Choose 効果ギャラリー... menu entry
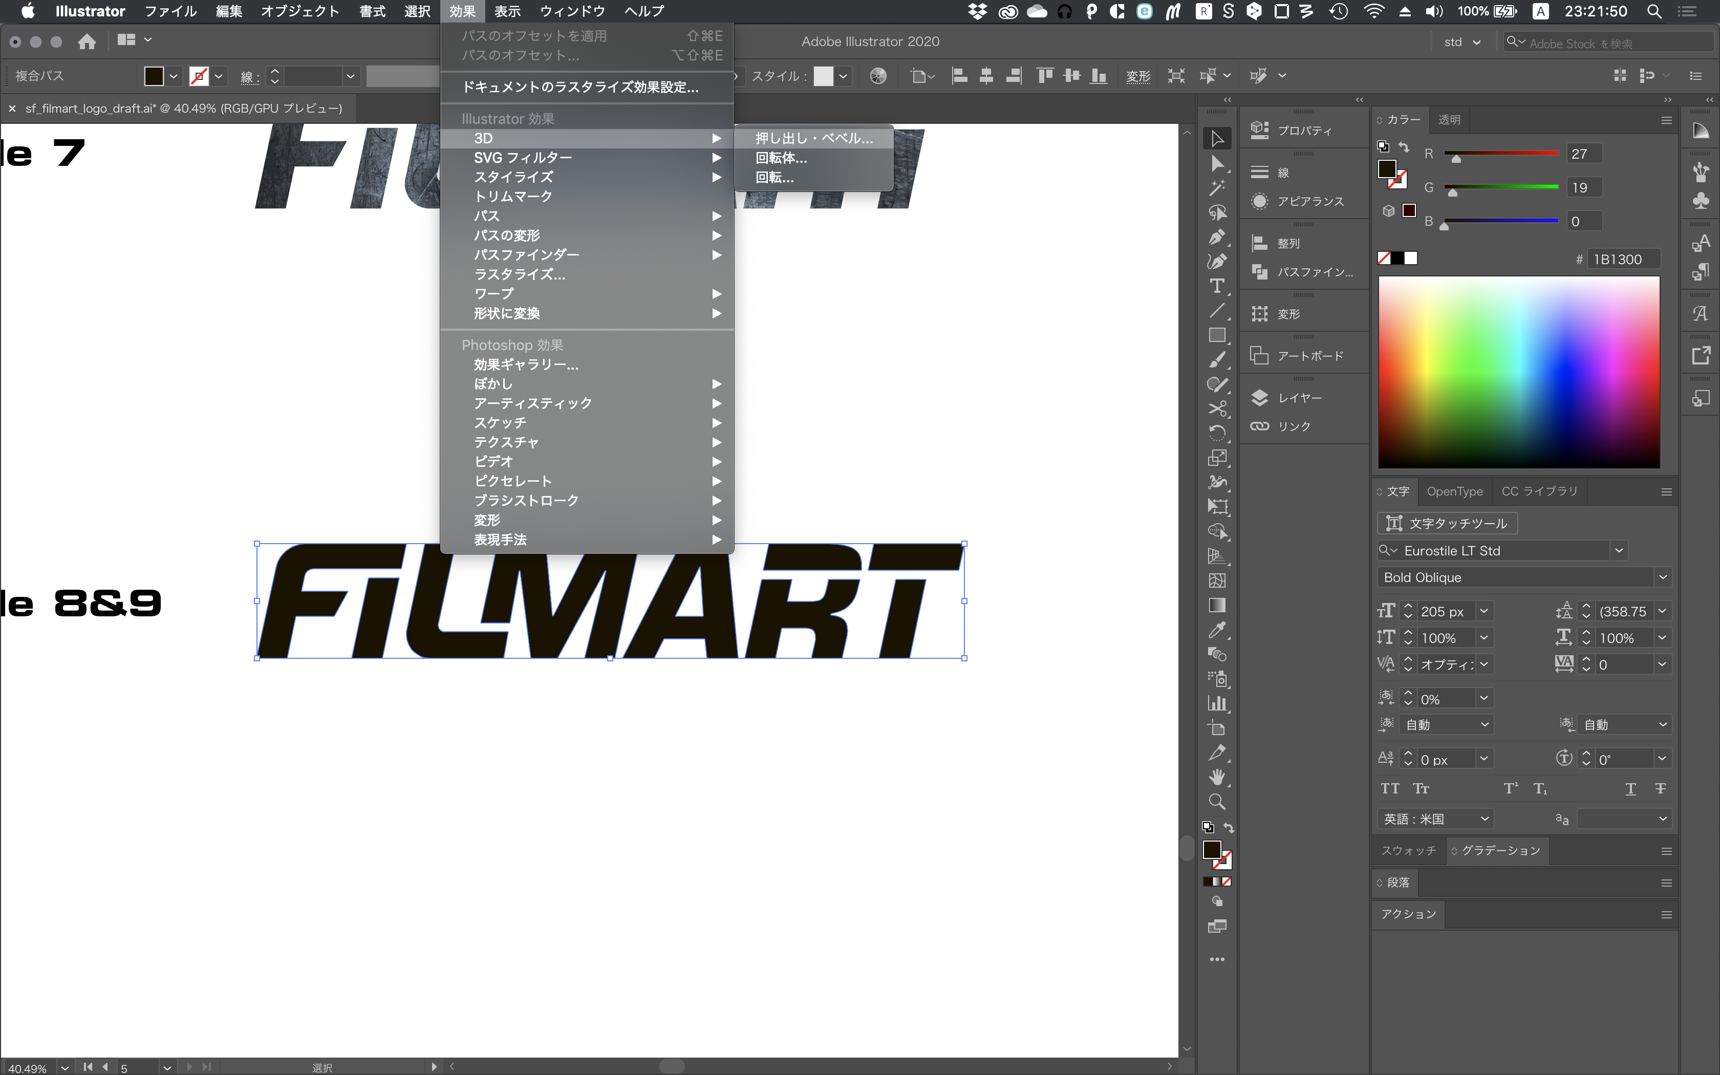The height and width of the screenshot is (1075, 1720). click(x=587, y=364)
